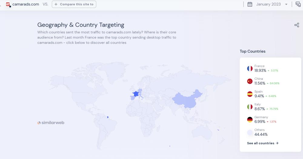Click the share icon near the heading
The width and height of the screenshot is (303, 159).
[297, 25]
